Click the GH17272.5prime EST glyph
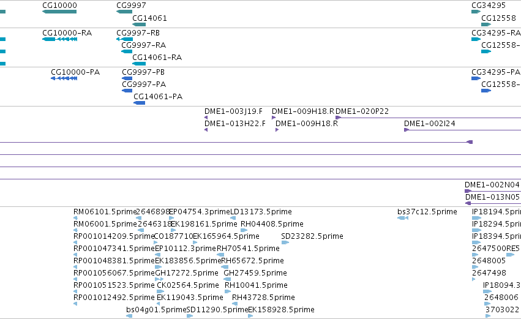 (x=159, y=279)
